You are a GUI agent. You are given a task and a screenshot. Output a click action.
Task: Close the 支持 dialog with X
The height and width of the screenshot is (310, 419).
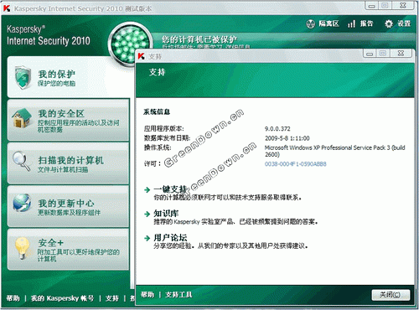point(401,53)
